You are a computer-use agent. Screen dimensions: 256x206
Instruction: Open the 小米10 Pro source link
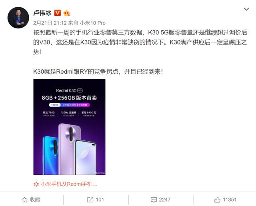pyautogui.click(x=93, y=23)
